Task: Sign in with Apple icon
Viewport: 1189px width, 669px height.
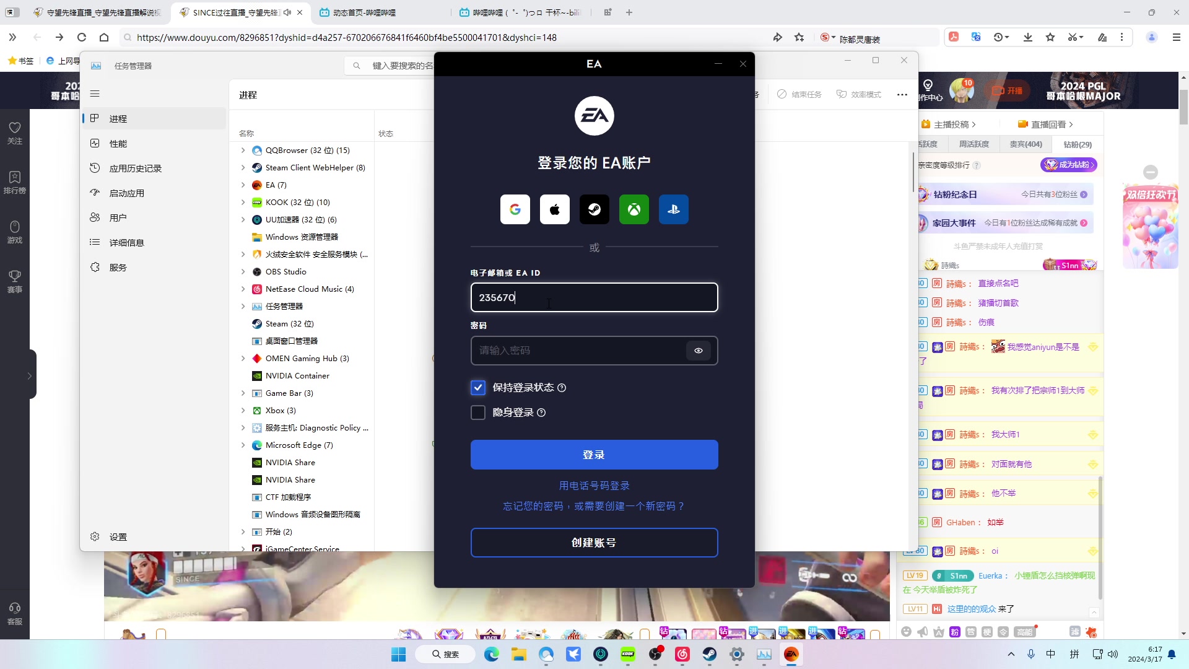Action: click(x=554, y=209)
